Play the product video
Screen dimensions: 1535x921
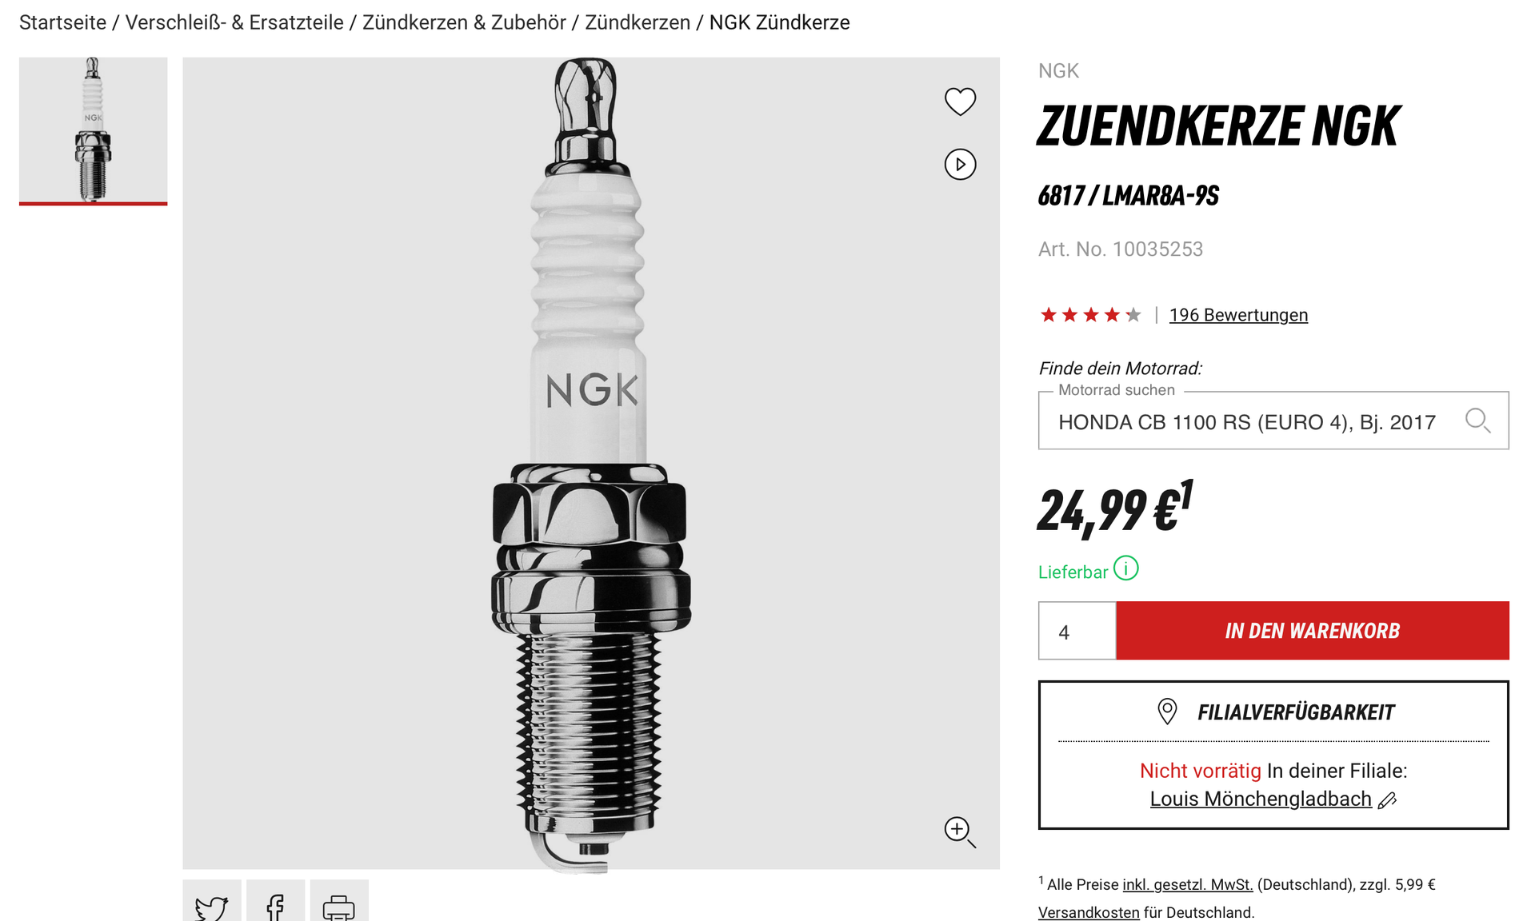(x=960, y=165)
